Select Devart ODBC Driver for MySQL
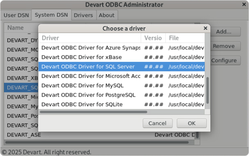Image resolution: width=249 pixels, height=156 pixels. (122, 86)
